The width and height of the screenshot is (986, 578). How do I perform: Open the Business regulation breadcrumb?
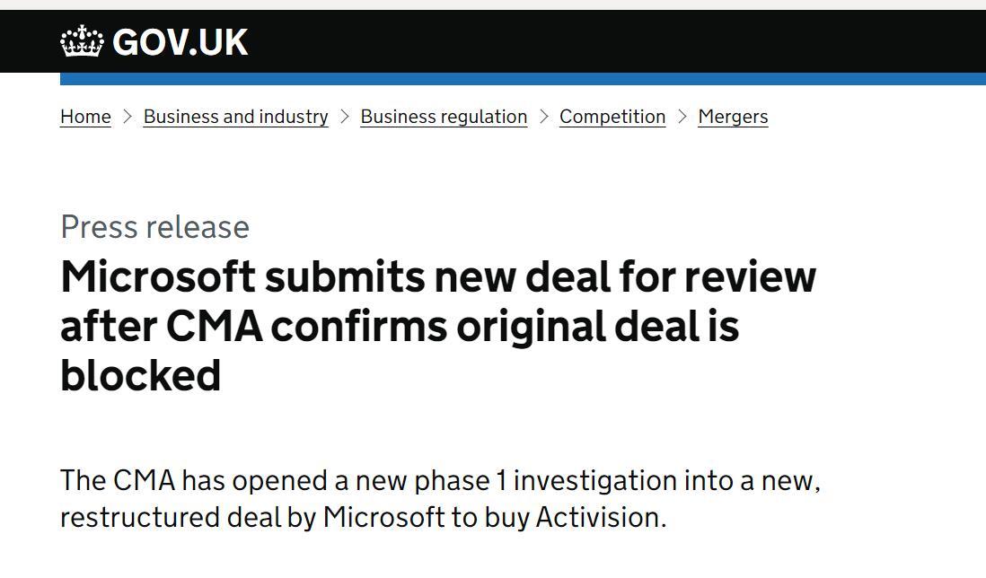point(444,117)
